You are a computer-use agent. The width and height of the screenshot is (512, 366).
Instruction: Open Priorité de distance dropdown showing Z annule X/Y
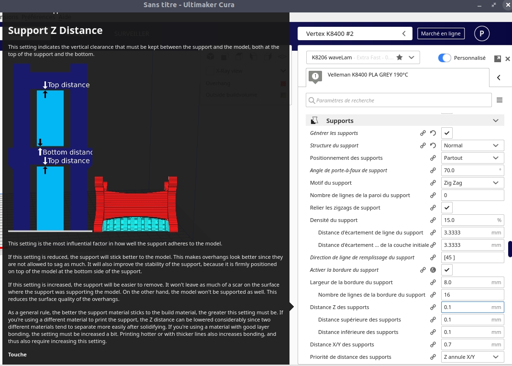tap(472, 357)
